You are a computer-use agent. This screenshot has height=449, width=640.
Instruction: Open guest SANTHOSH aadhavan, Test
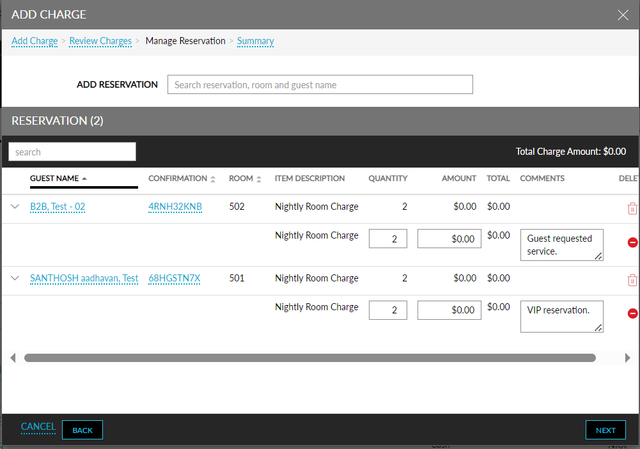click(84, 278)
